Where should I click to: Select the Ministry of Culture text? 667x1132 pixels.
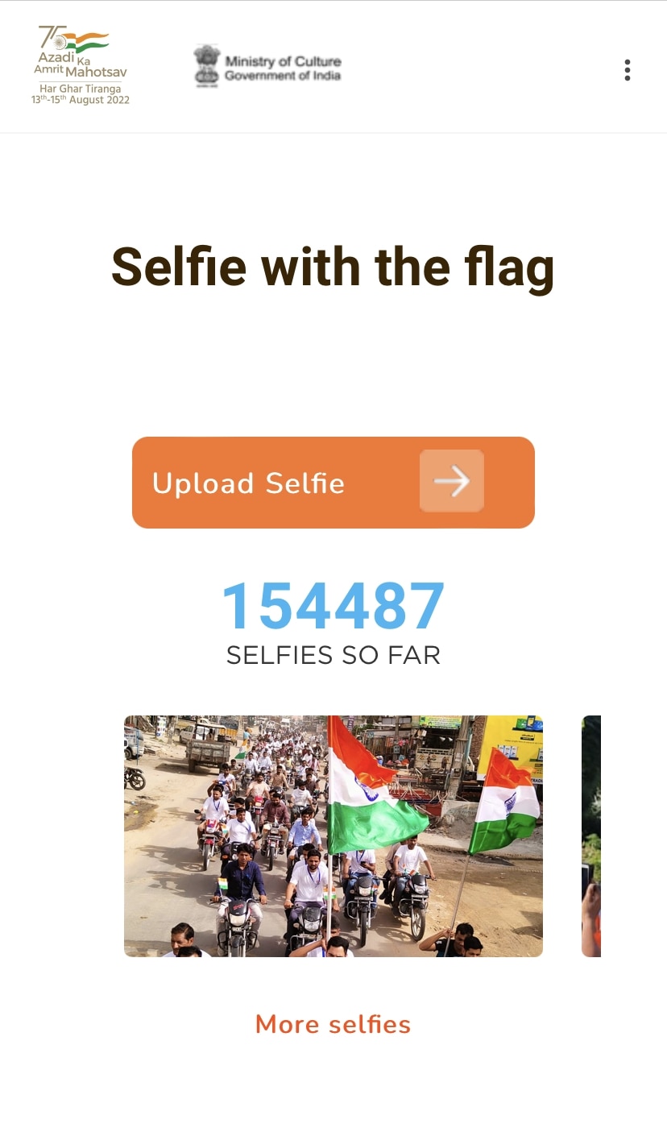point(283,61)
